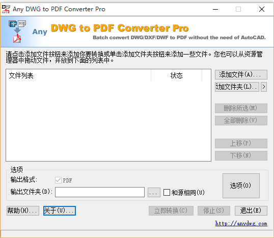Click the disabled 全部删除(V) button
Screen dimensions: 274x238
[x=241, y=120]
